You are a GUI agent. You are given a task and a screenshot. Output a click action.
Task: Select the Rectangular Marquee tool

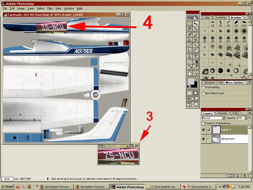tap(189, 23)
